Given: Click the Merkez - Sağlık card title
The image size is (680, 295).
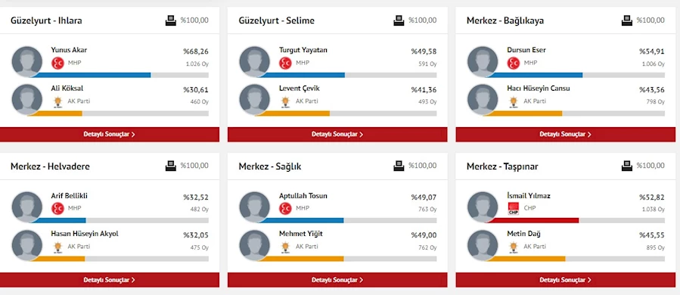Looking at the screenshot, I should (270, 166).
